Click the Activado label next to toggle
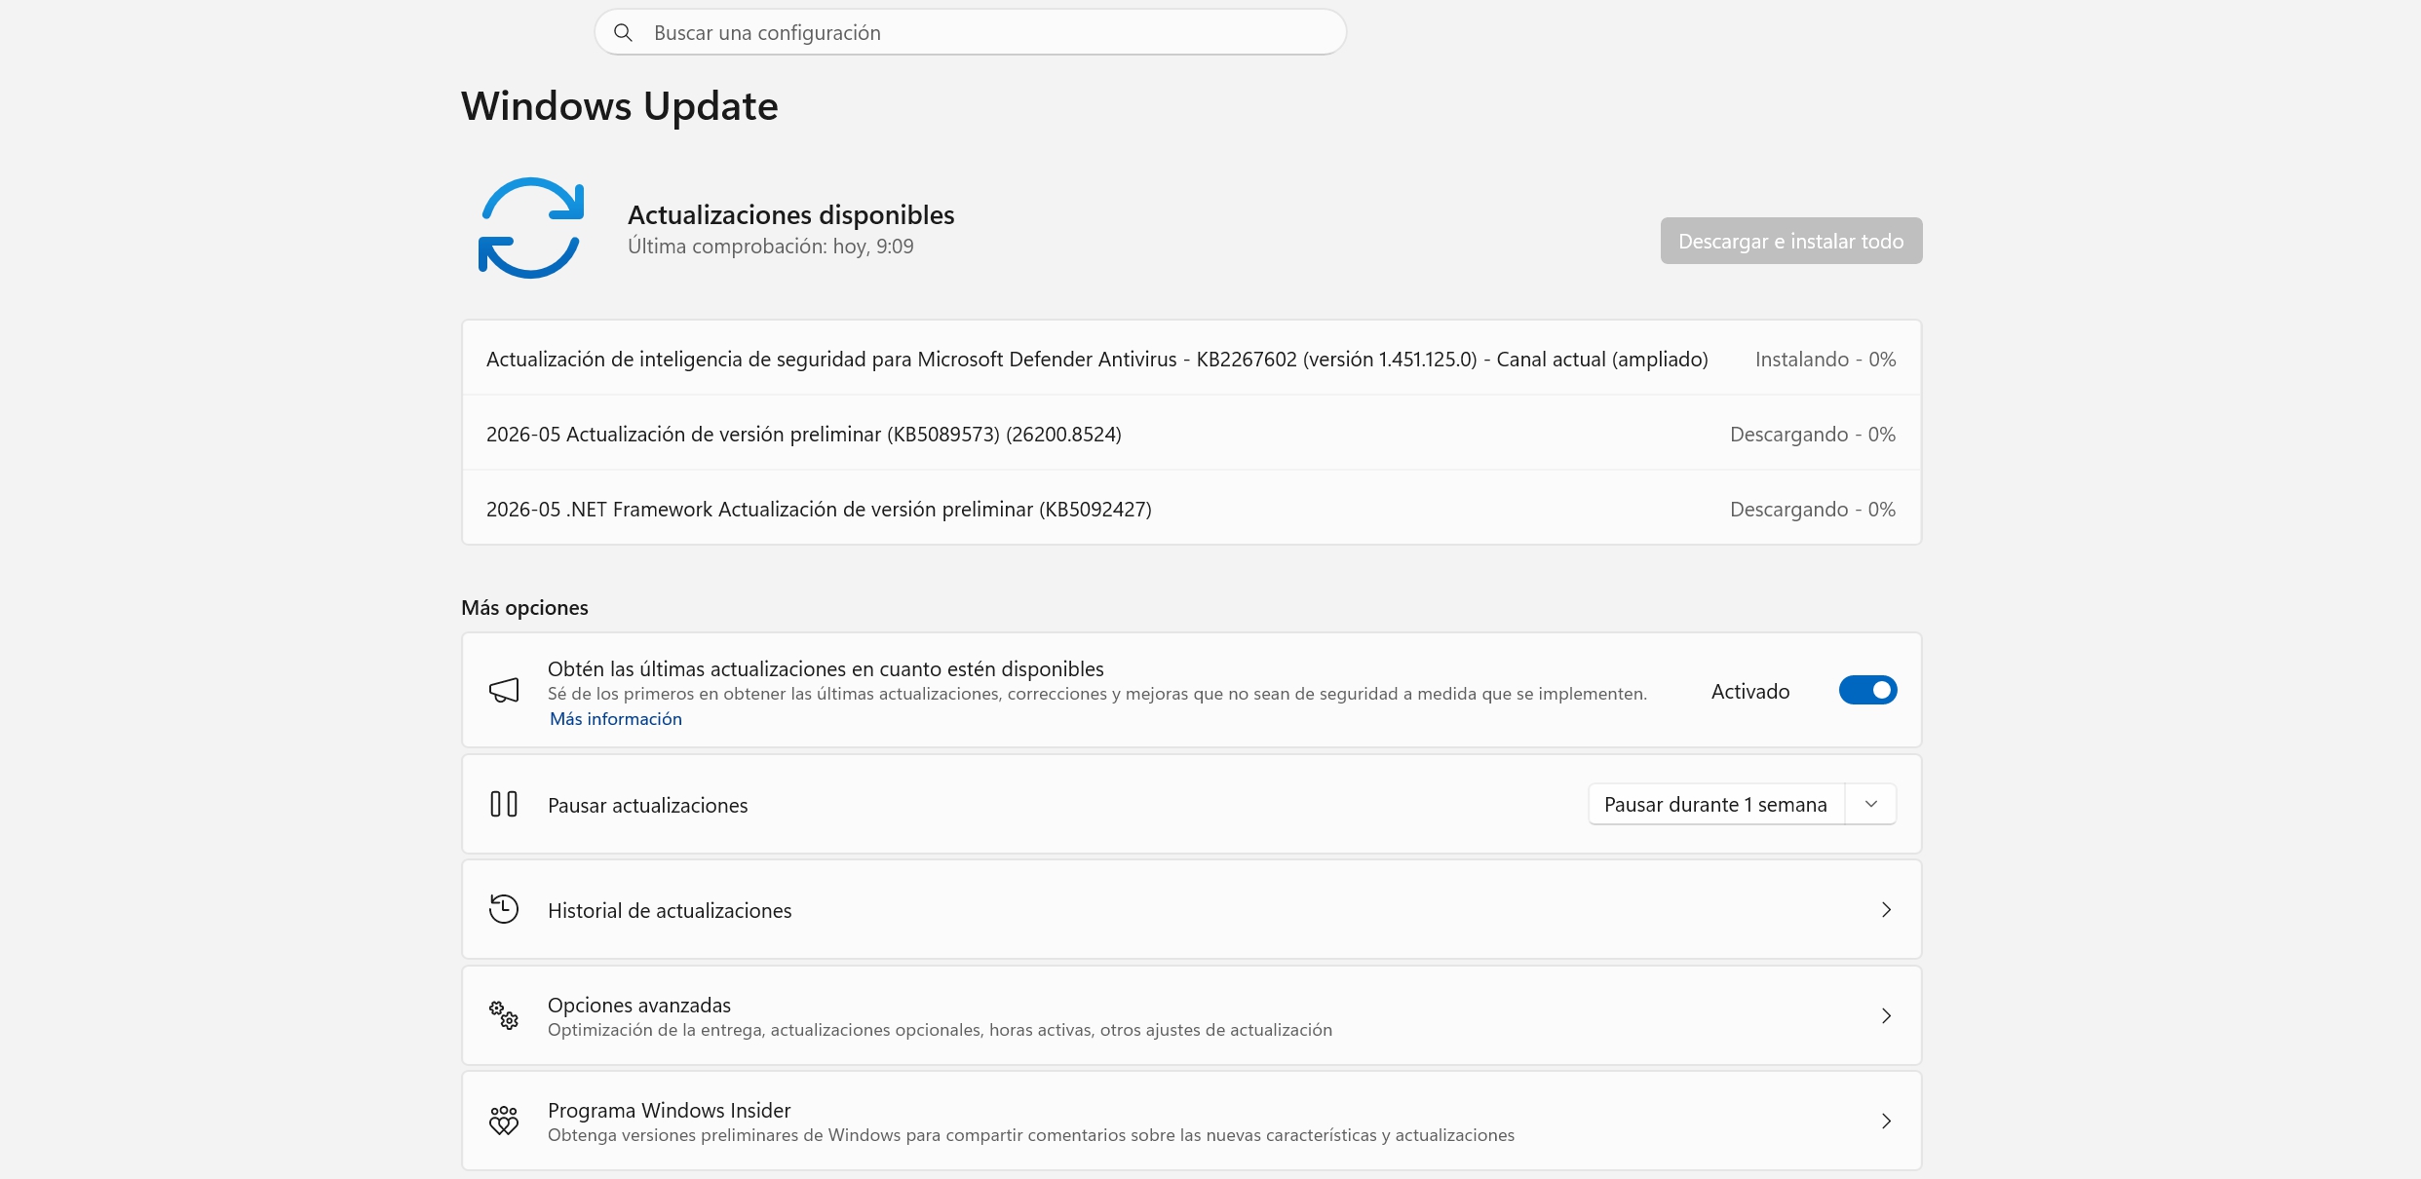This screenshot has width=2421, height=1179. pos(1750,692)
